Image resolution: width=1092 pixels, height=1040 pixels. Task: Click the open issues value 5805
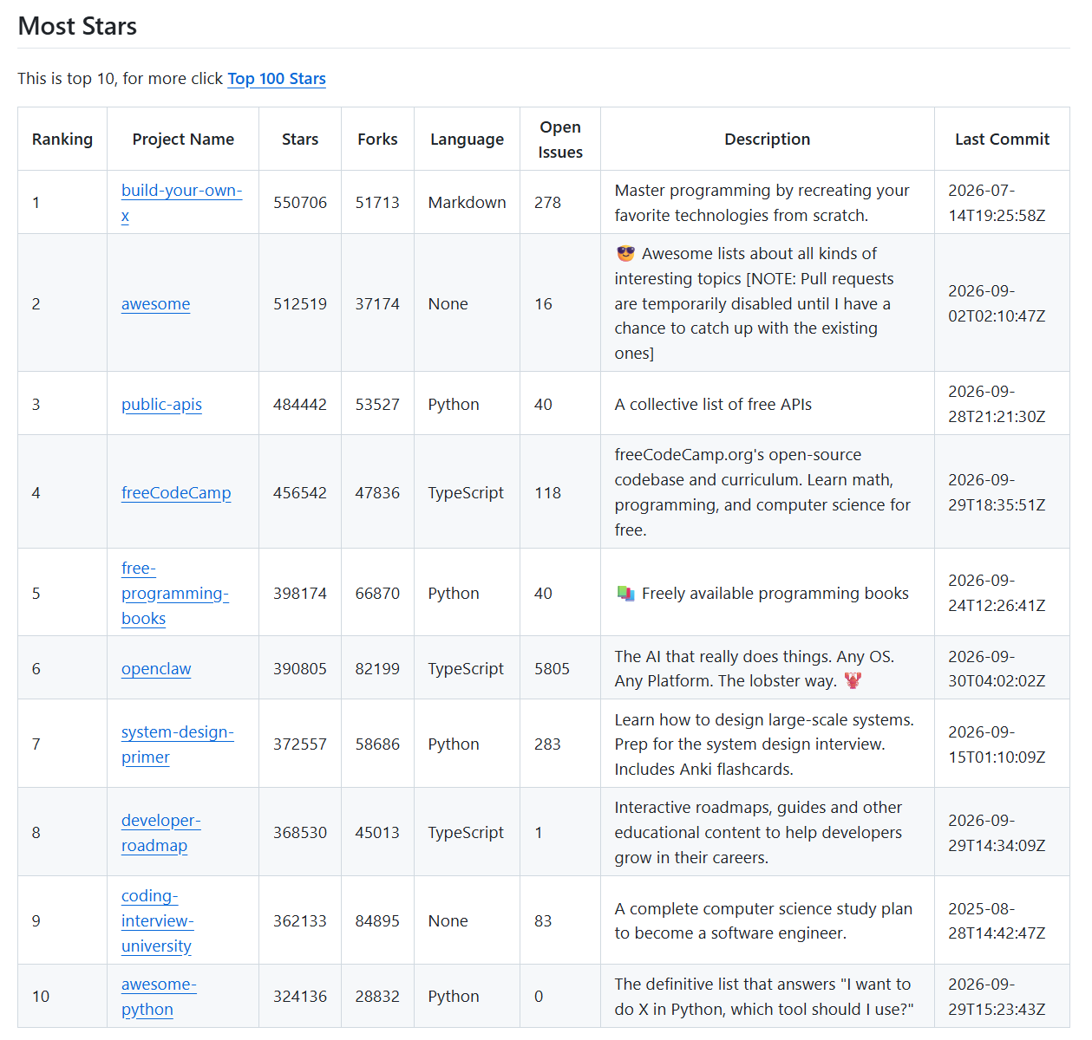(552, 669)
